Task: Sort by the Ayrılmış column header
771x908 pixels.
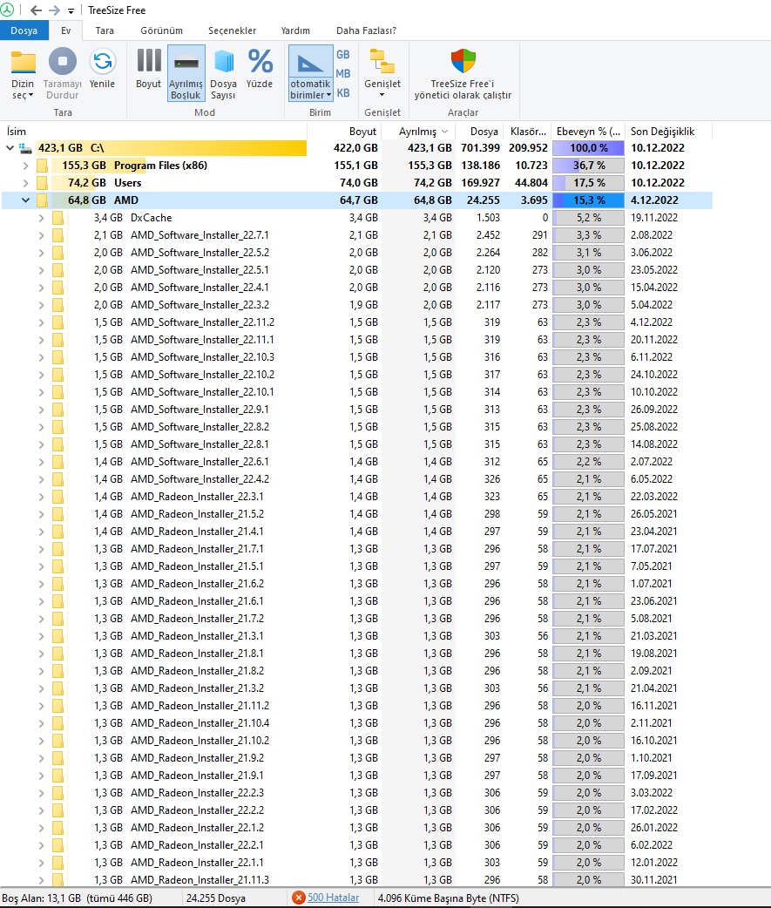Action: pyautogui.click(x=418, y=132)
